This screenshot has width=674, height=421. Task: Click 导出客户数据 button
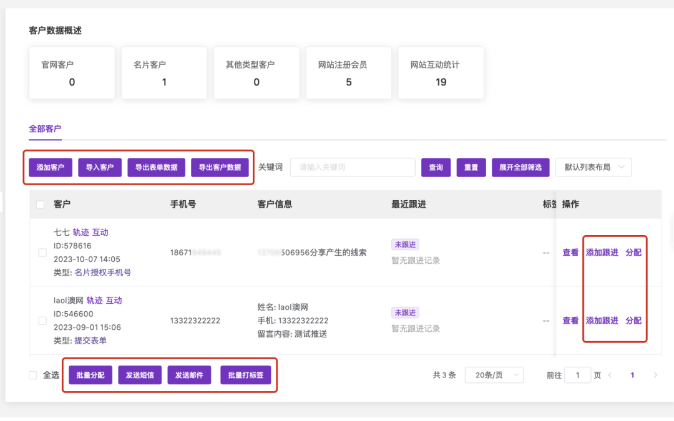pyautogui.click(x=220, y=167)
